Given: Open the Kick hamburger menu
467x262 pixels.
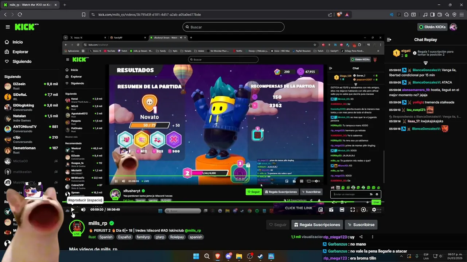Looking at the screenshot, I should point(8,27).
